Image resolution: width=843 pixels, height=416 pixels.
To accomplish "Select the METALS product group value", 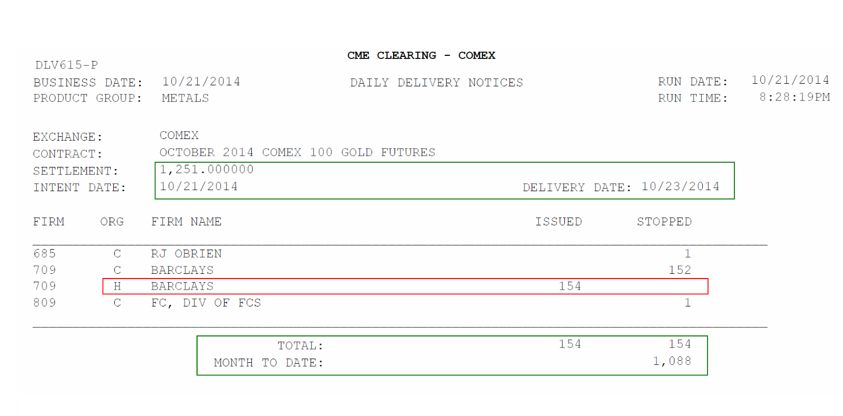I will (x=185, y=98).
